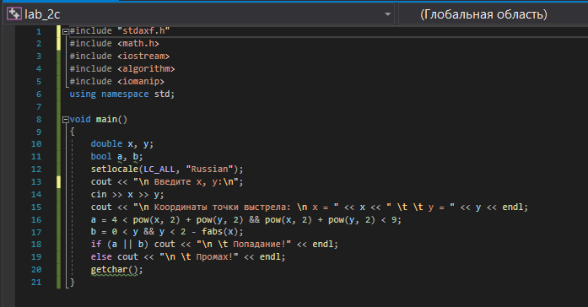Click the 'a = 4 < pow' assignment line
Image resolution: width=588 pixels, height=307 pixels.
point(246,219)
